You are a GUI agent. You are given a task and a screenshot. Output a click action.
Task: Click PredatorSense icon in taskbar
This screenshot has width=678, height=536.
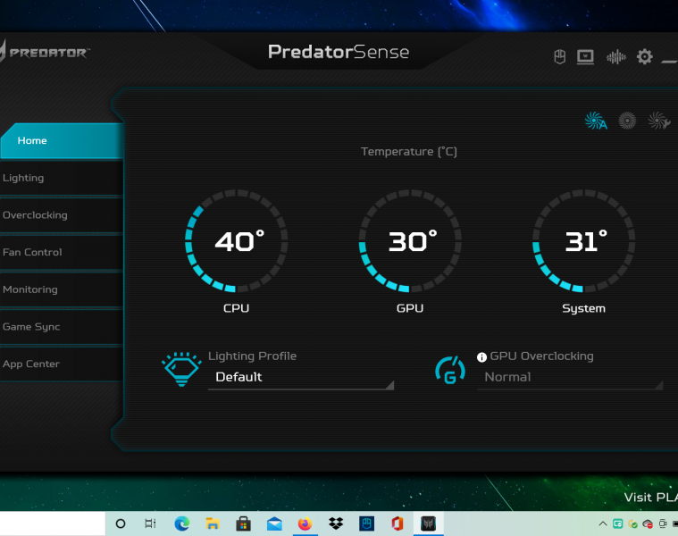(x=428, y=523)
